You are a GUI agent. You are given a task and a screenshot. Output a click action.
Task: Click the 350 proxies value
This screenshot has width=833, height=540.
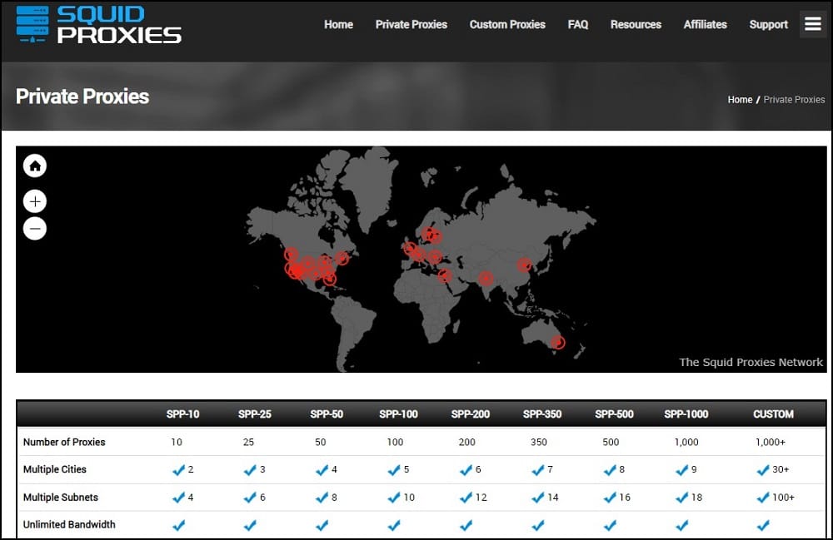[x=539, y=442]
